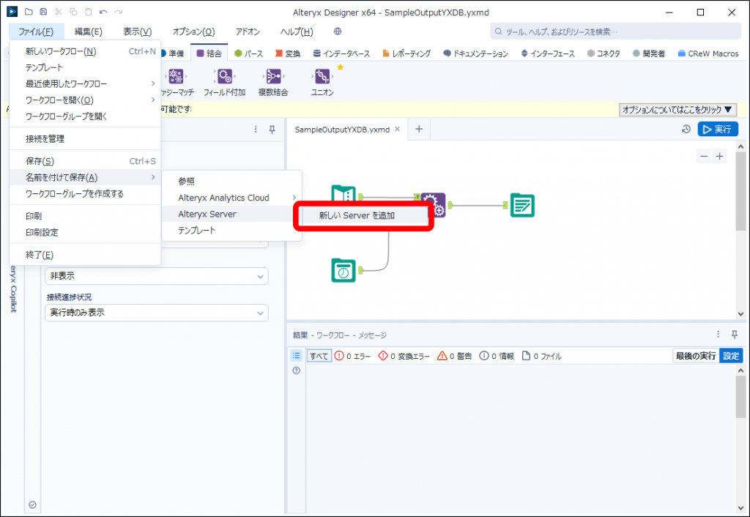The image size is (750, 517).
Task: Click the cut scissors icon
Action: [x=59, y=12]
